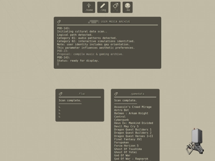Select "Forza Horizon 5" entry
215x161 pixels.
126,145
